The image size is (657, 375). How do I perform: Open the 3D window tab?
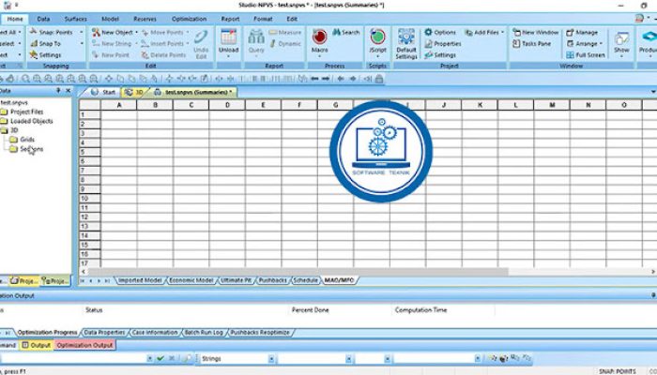click(x=134, y=92)
